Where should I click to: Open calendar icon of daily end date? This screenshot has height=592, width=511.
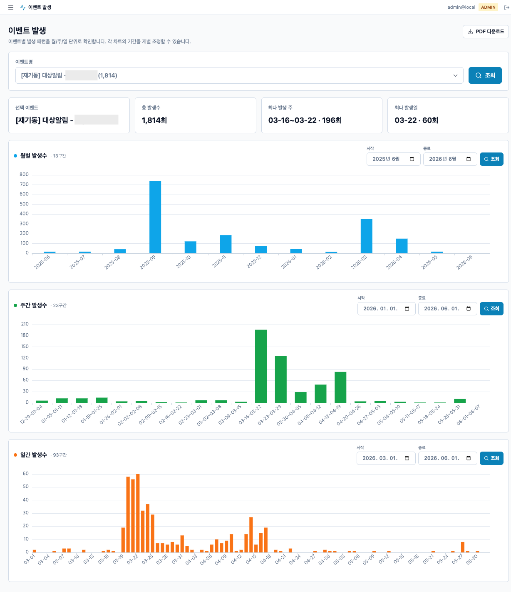click(x=469, y=458)
